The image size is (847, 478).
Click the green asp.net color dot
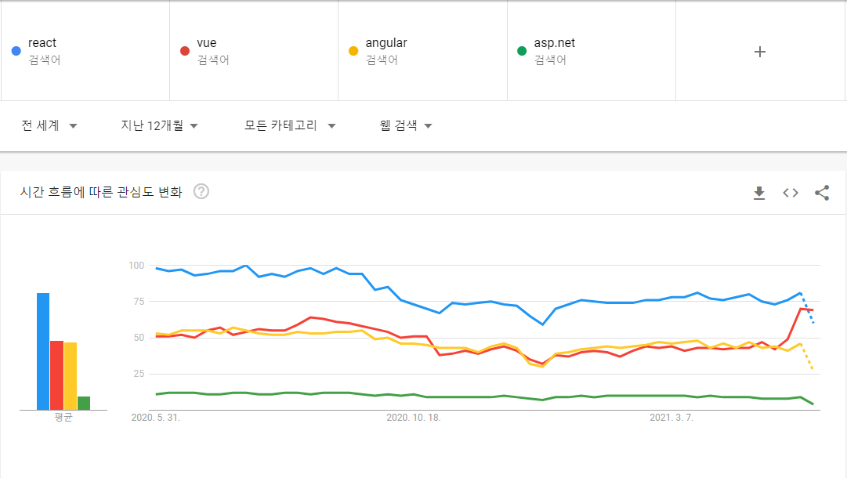(522, 51)
